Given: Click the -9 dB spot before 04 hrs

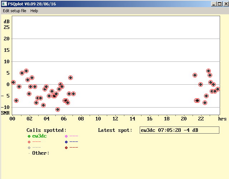Looking at the screenshot, I should tap(43, 105).
